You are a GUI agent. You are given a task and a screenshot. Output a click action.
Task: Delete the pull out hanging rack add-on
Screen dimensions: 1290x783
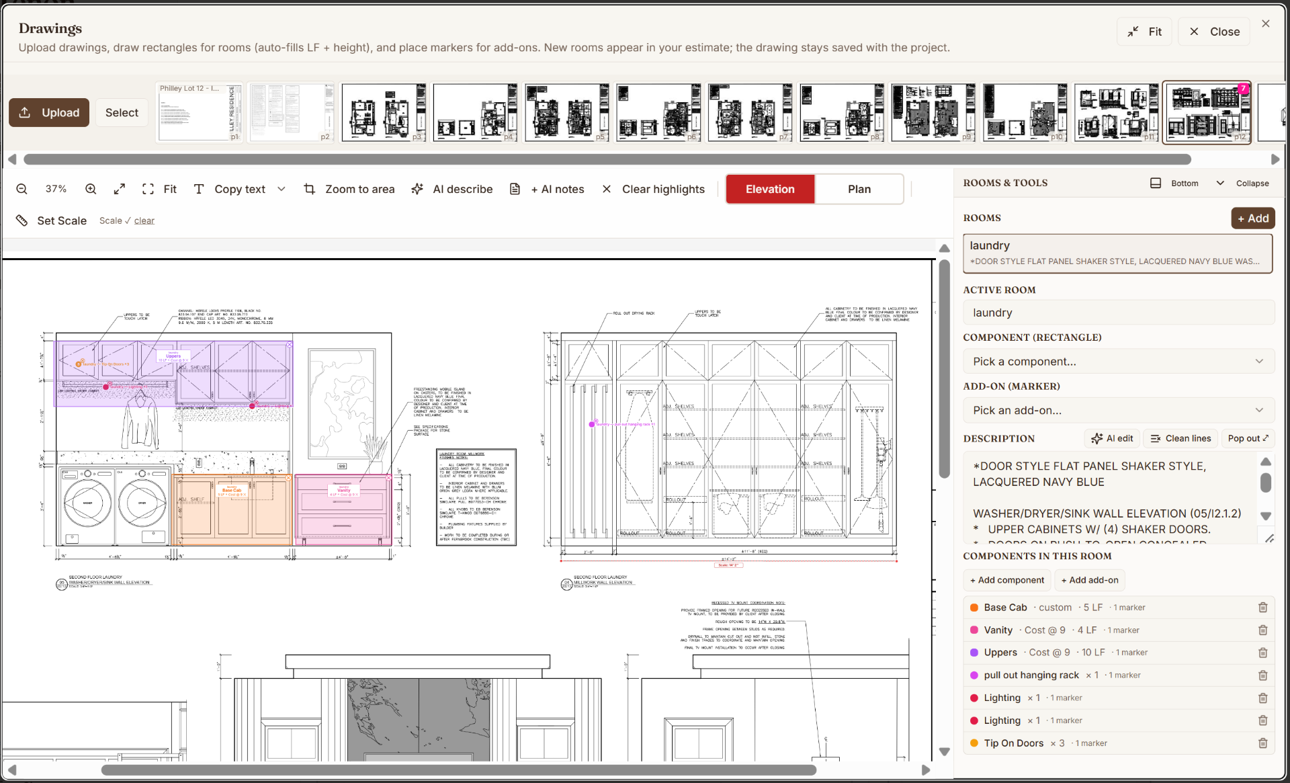(1262, 675)
